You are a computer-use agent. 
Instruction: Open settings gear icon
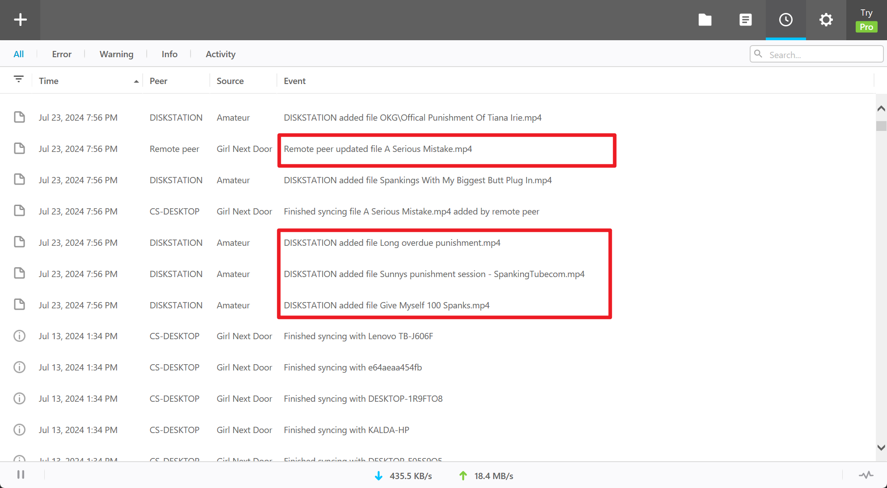click(826, 20)
